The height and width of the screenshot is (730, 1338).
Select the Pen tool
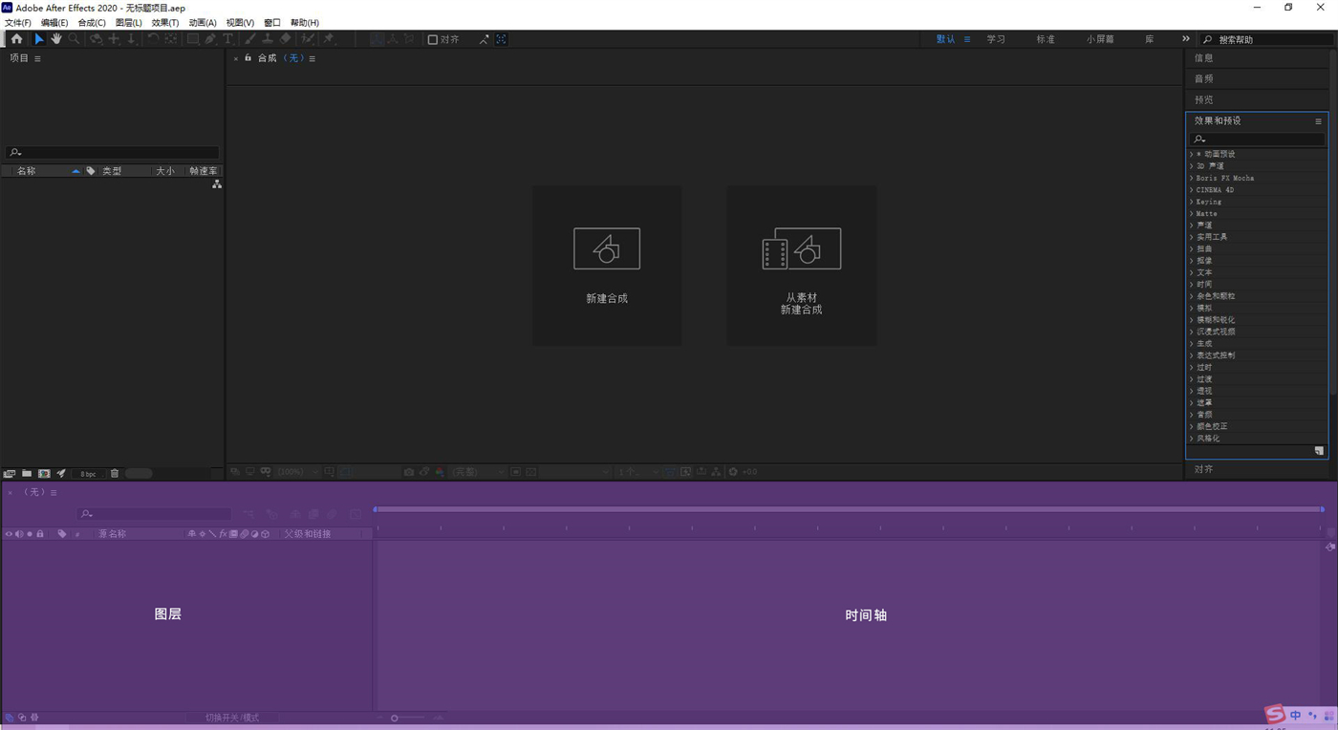tap(210, 39)
